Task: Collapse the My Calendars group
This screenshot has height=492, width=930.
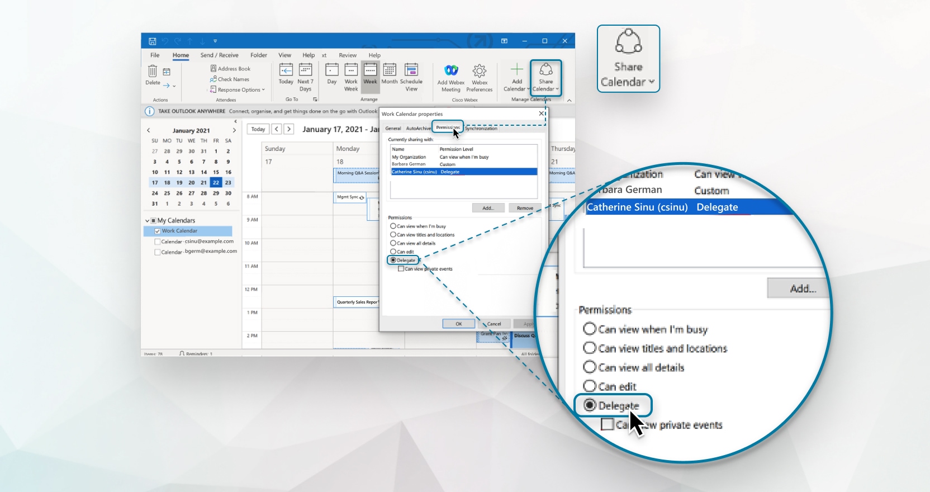Action: click(148, 221)
